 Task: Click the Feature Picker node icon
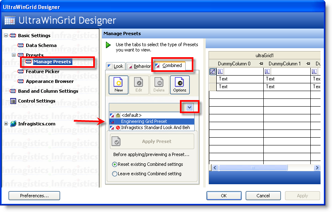click(21, 71)
